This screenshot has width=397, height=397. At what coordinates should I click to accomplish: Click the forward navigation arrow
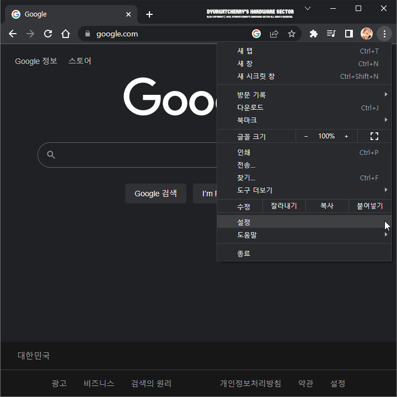click(30, 34)
